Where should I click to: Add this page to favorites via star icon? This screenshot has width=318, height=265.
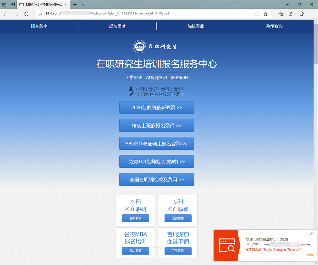(x=266, y=14)
